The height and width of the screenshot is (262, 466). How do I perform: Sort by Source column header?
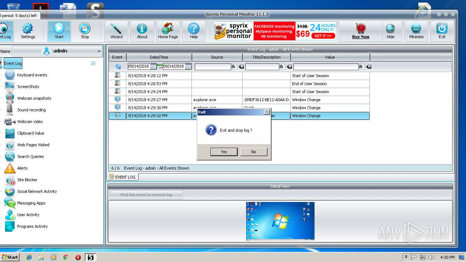[217, 57]
